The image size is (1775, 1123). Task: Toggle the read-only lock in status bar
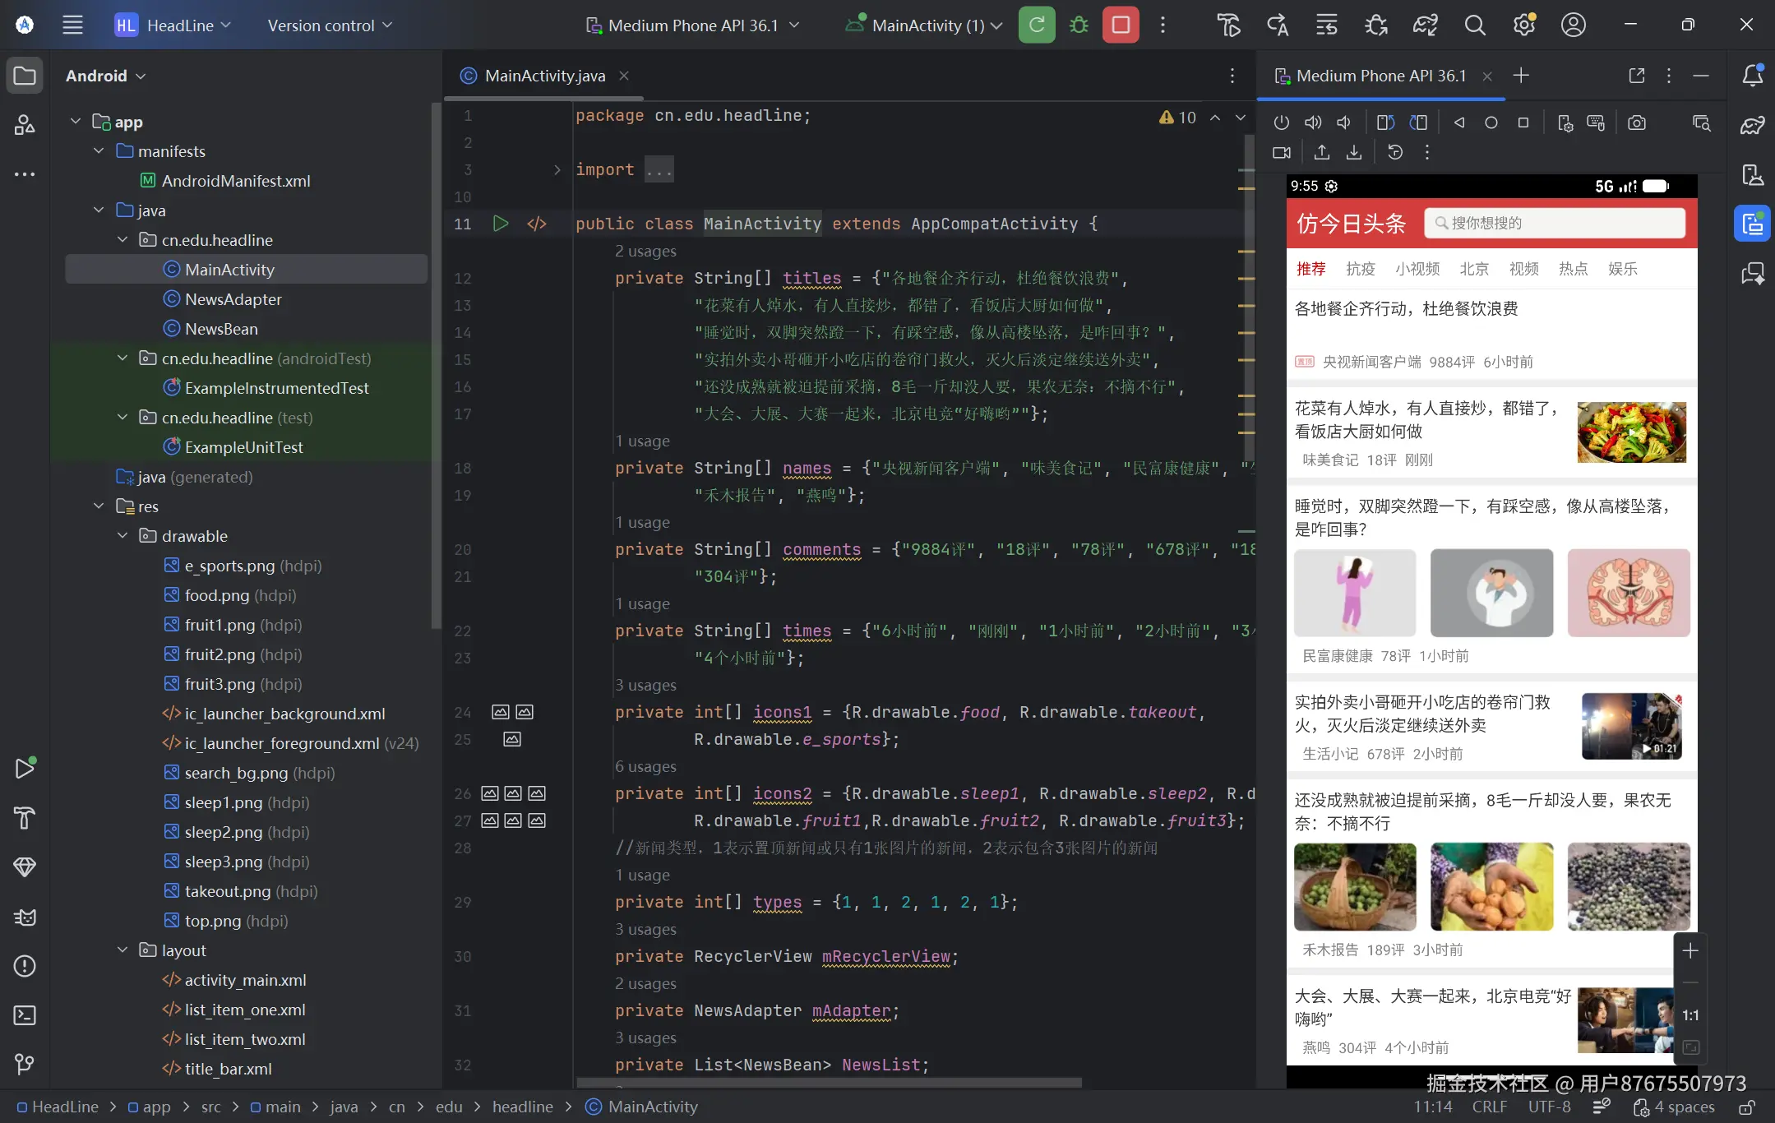[x=1747, y=1107]
